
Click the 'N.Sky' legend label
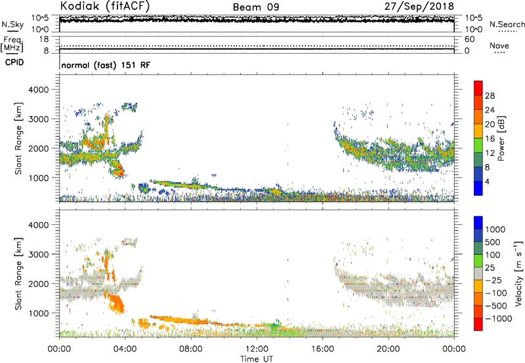(x=12, y=24)
